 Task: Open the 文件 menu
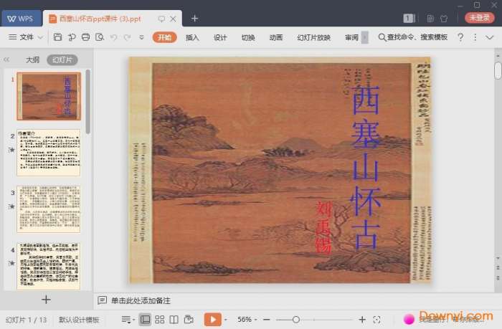[22, 37]
